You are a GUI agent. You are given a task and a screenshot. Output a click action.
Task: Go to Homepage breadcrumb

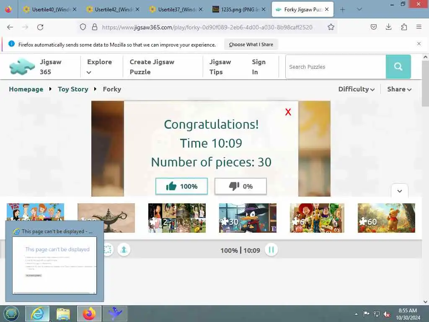coord(26,89)
